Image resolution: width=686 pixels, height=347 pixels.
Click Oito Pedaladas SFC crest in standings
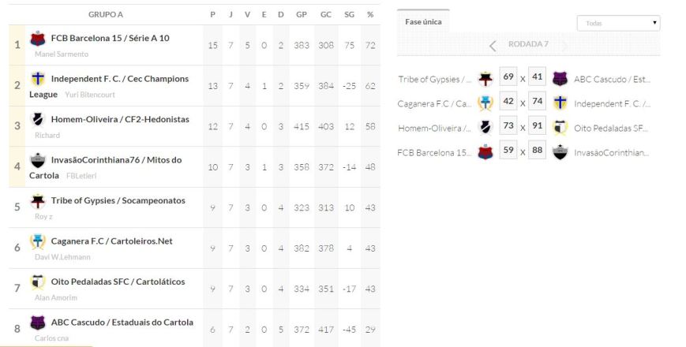click(x=38, y=282)
